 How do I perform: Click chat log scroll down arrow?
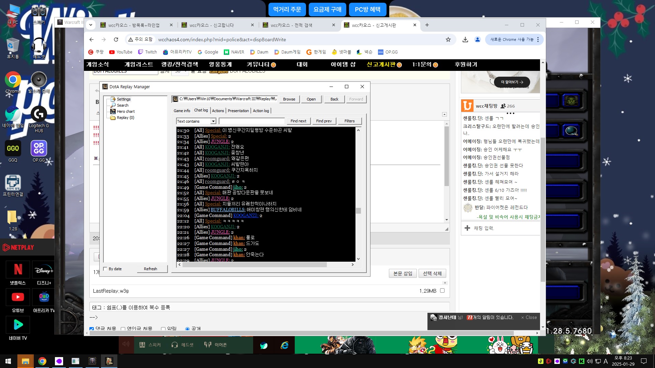[x=358, y=259]
